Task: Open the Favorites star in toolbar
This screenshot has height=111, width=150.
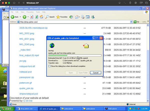Action: (x=62, y=17)
